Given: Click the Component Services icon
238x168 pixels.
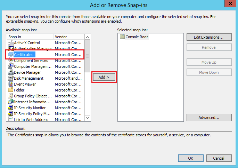Looking at the screenshot, I should (x=10, y=61).
